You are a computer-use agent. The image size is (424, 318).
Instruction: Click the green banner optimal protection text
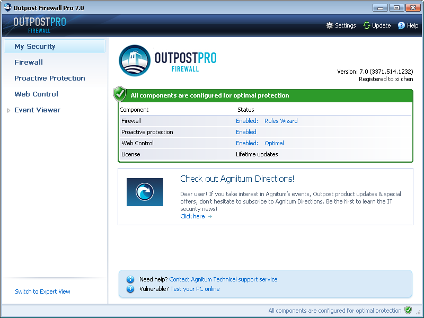[x=210, y=95]
